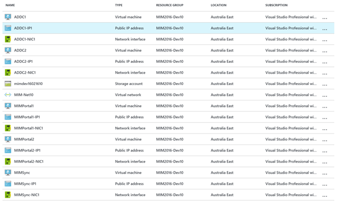338x204 pixels.
Task: Click the MIMPortal2-IP1 public IP icon
Action: click(8, 150)
